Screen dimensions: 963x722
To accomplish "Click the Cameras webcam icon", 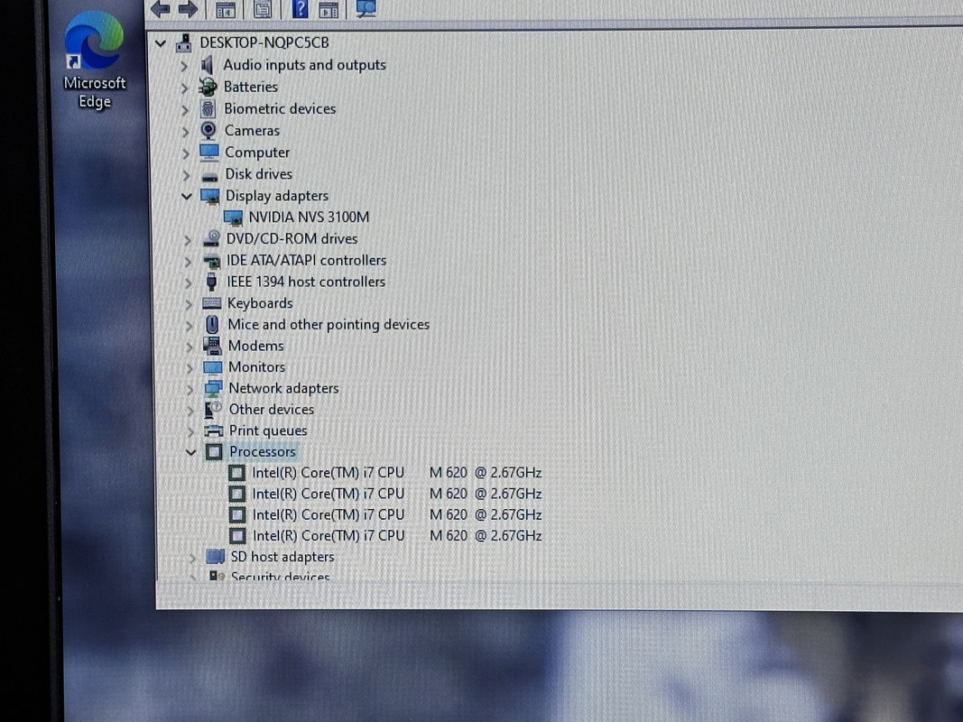I will 208,130.
